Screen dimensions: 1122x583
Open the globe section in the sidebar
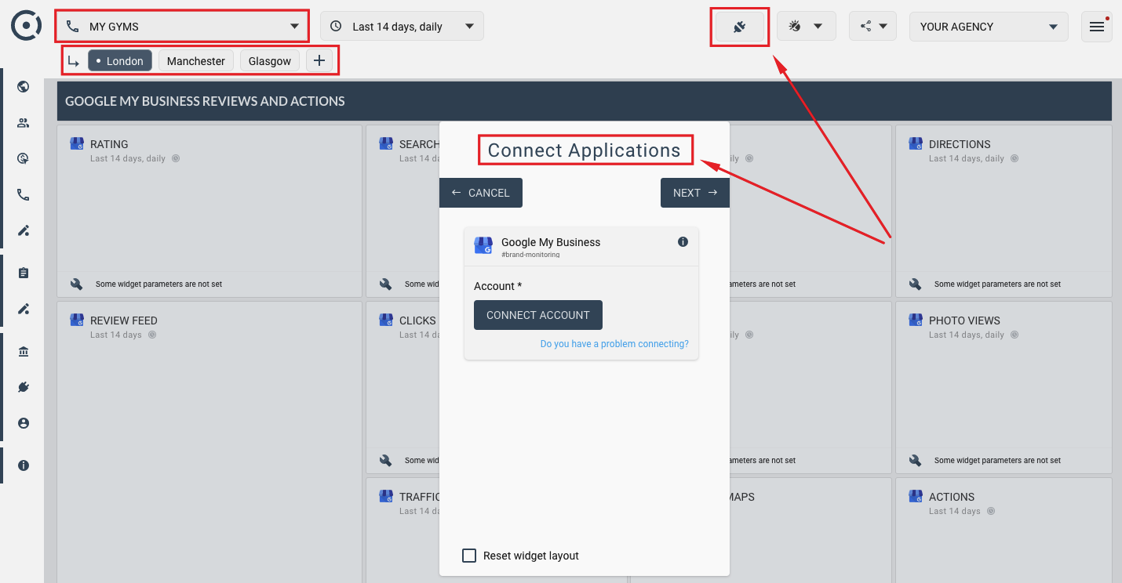coord(24,87)
